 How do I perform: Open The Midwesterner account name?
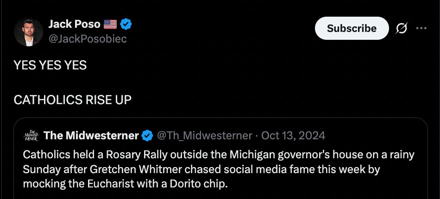[x=91, y=136]
